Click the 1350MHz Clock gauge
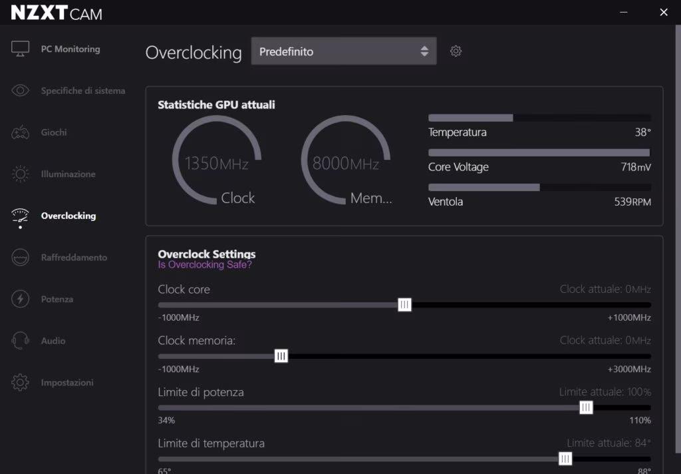The width and height of the screenshot is (681, 474). pos(217,160)
